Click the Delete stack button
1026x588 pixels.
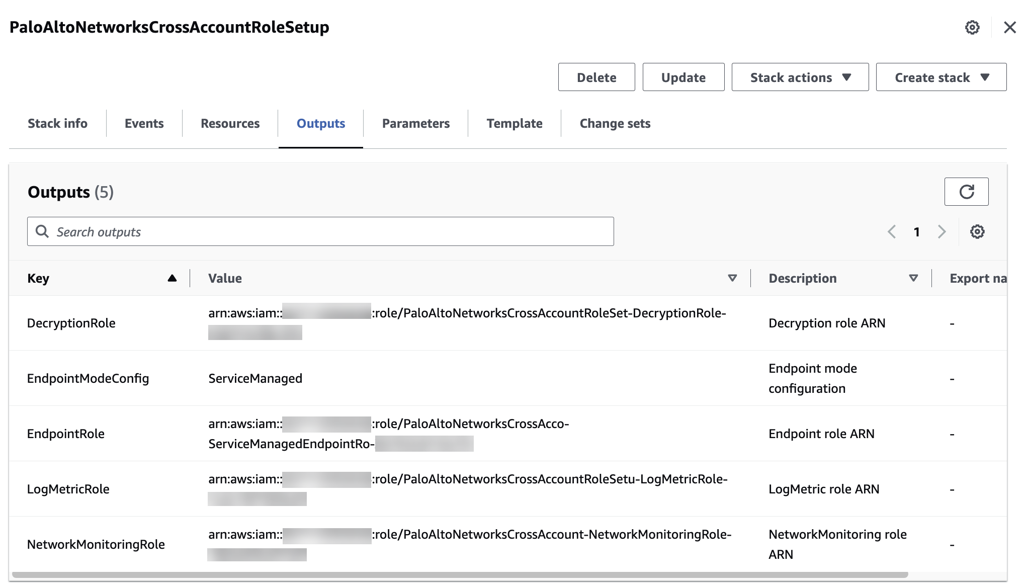coord(596,77)
